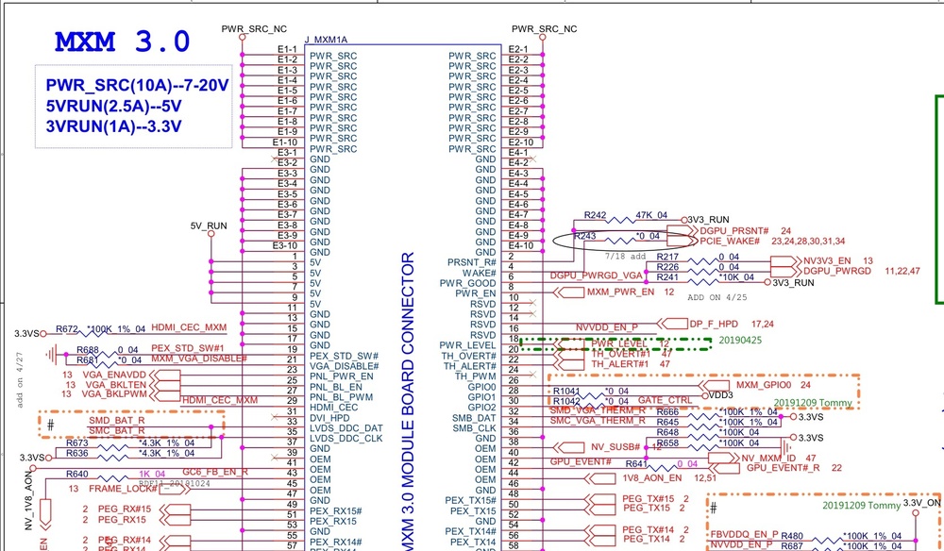The image size is (944, 551).
Task: Select resistor label "R243" inside the ellipse
Action: 585,236
